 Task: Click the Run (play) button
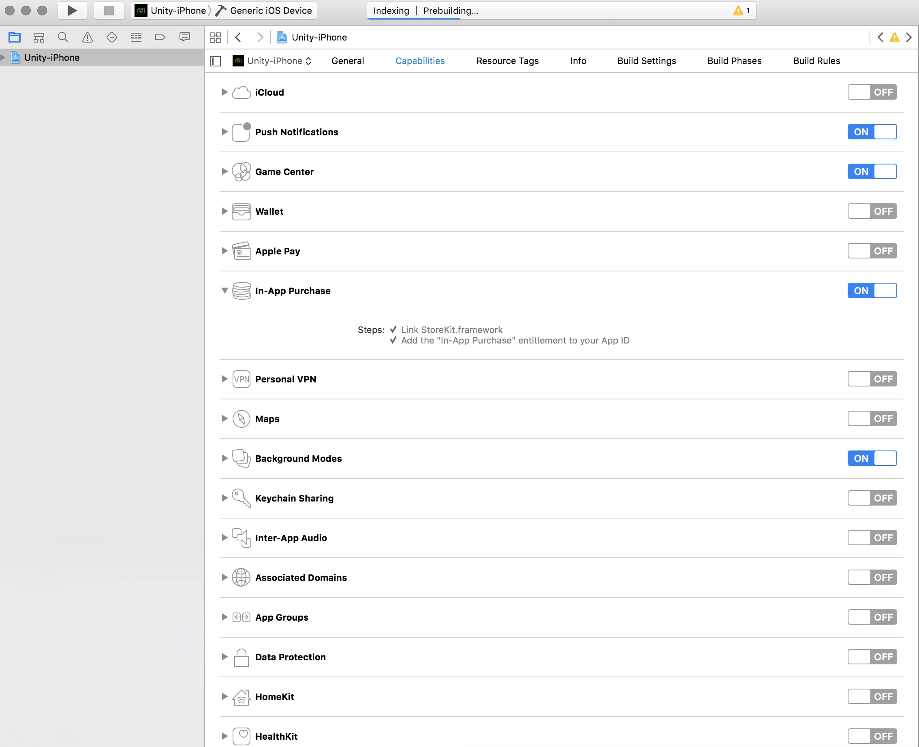tap(72, 10)
